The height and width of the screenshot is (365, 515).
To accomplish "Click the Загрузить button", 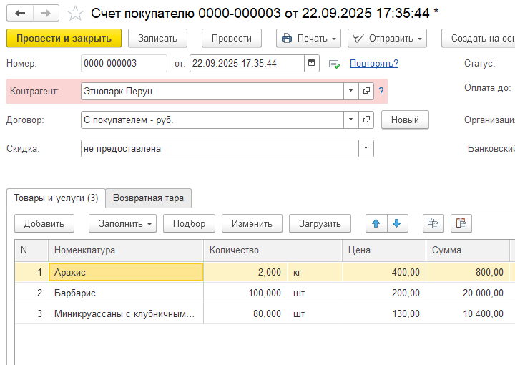I will 320,223.
